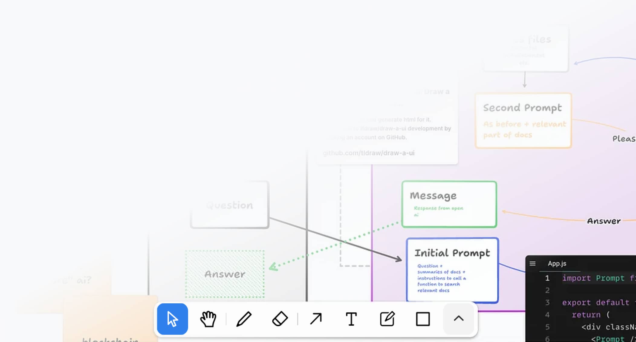Select the Arrow tool

click(316, 319)
